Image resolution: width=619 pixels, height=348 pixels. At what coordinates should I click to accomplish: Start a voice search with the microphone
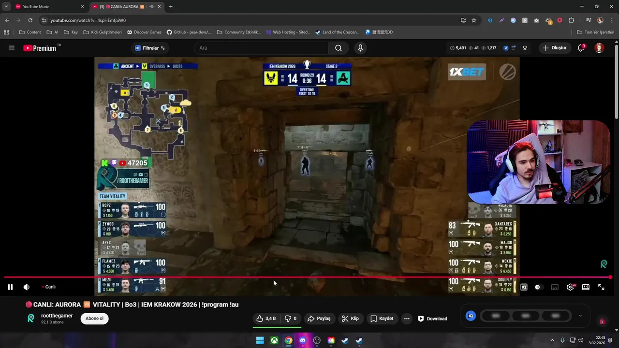pyautogui.click(x=360, y=48)
